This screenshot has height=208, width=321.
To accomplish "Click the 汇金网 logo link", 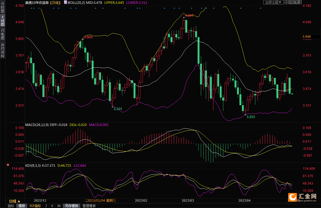I will 302,197.
